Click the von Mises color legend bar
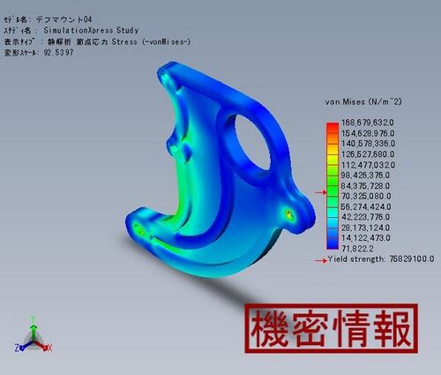 point(333,186)
